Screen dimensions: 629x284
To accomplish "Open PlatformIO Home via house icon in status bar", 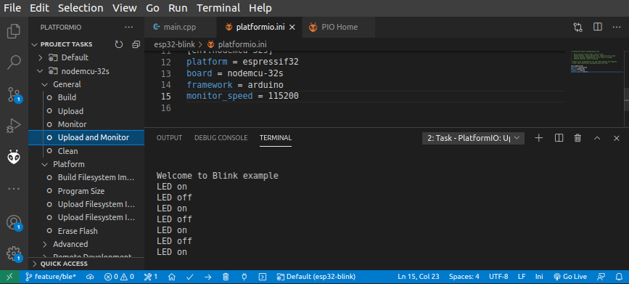I will pos(172,276).
